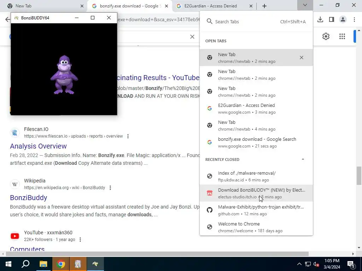Go back with the browser back arrow
Screen dimensions: 362x271
[7, 19]
